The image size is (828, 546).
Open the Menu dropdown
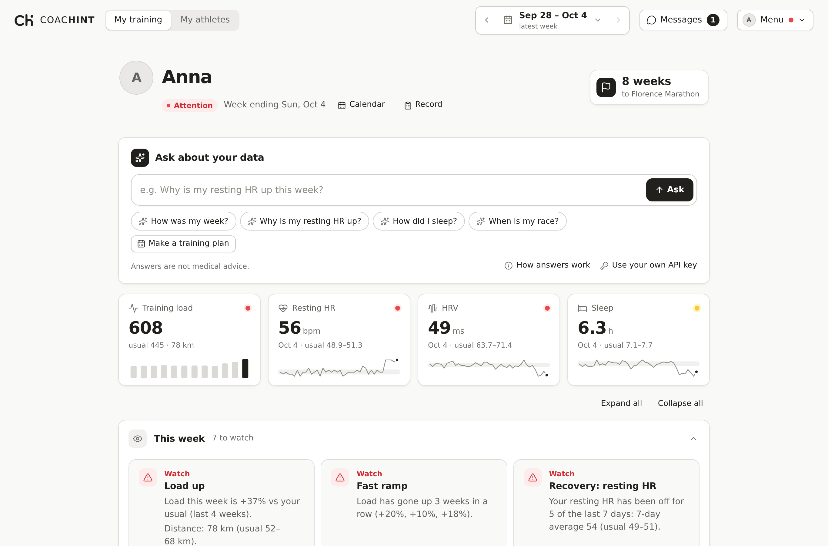pos(775,20)
